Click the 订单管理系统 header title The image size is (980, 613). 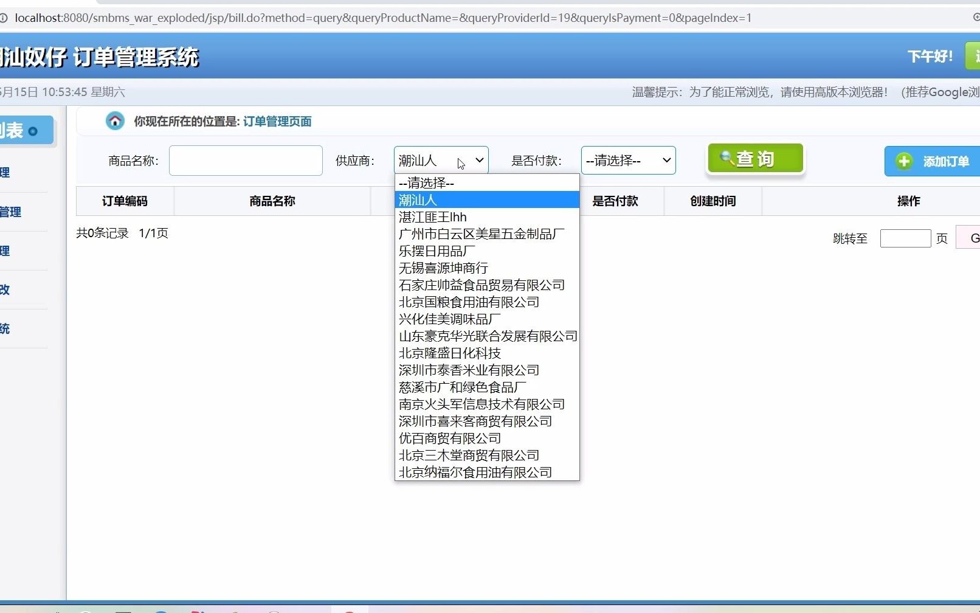(x=136, y=57)
